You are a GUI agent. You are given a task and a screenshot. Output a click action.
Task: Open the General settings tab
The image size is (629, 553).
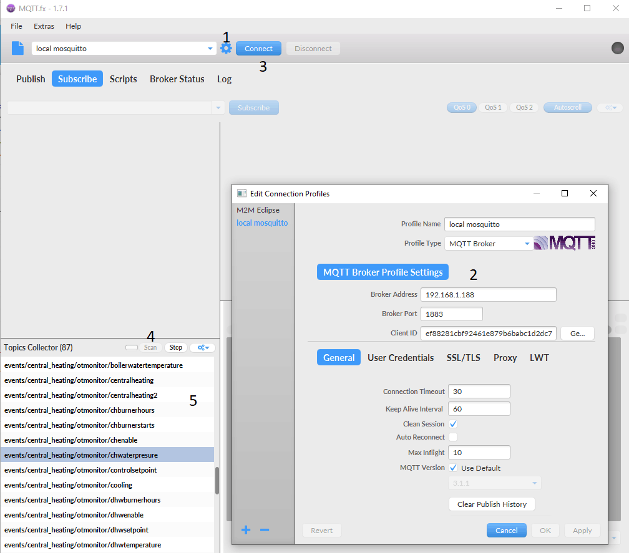[x=339, y=357]
